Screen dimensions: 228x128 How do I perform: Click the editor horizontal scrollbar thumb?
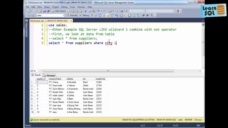point(108,71)
